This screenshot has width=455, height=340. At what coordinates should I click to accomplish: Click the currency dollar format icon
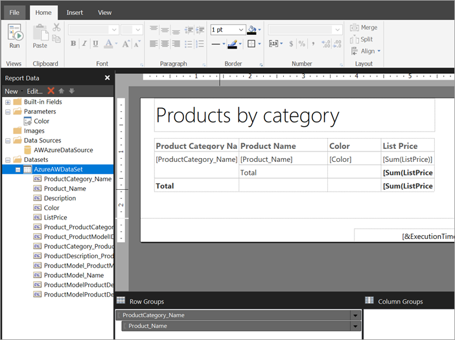[291, 44]
